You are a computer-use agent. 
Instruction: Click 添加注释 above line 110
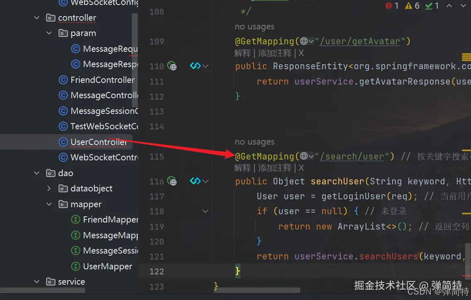[275, 53]
